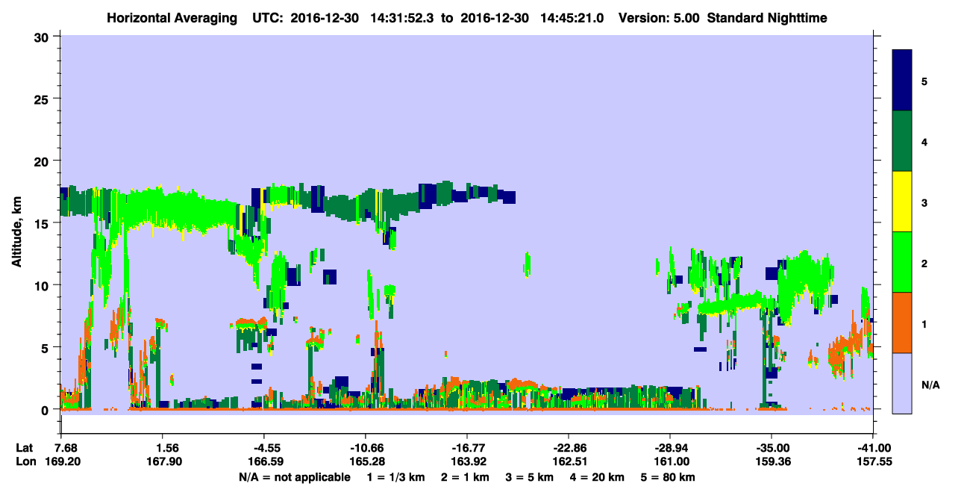Click the 'Lat' row label
970x498 pixels.
[x=25, y=448]
